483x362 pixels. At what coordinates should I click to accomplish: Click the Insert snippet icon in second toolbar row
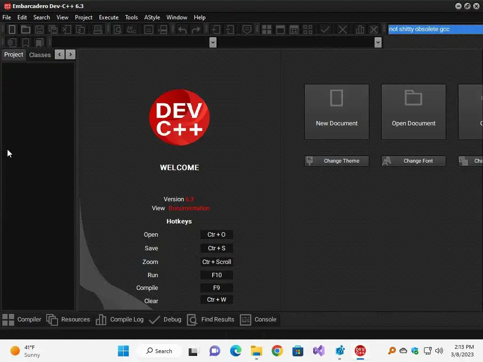coord(12,42)
